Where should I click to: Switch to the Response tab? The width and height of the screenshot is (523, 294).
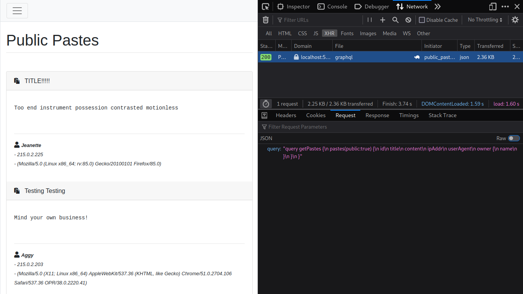(x=377, y=115)
